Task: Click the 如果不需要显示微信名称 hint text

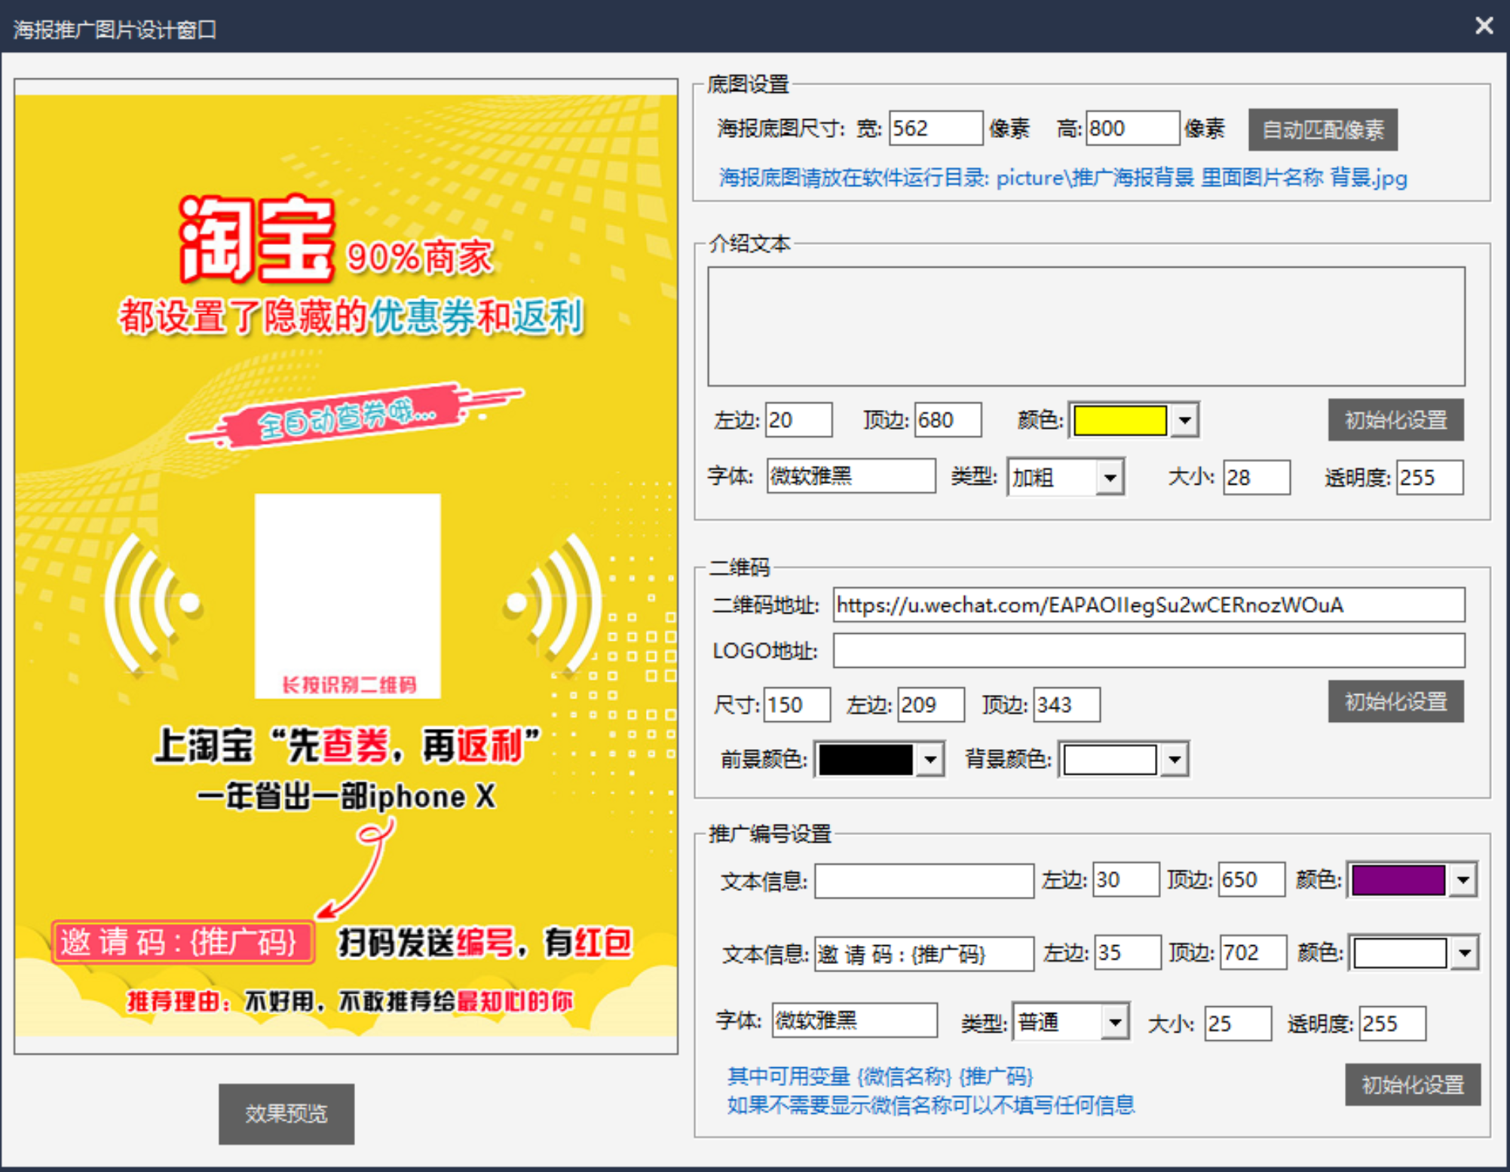Action: tap(930, 1106)
